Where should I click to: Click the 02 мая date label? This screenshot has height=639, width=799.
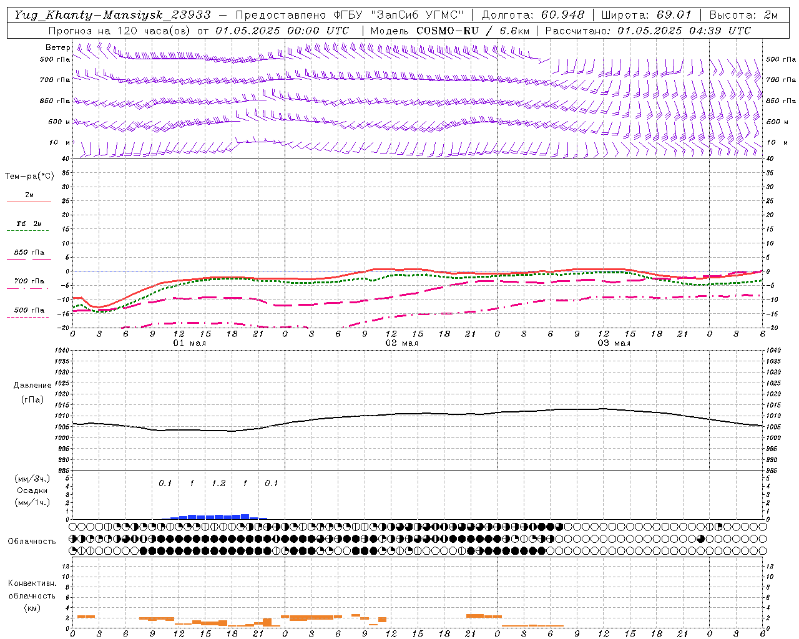402,343
